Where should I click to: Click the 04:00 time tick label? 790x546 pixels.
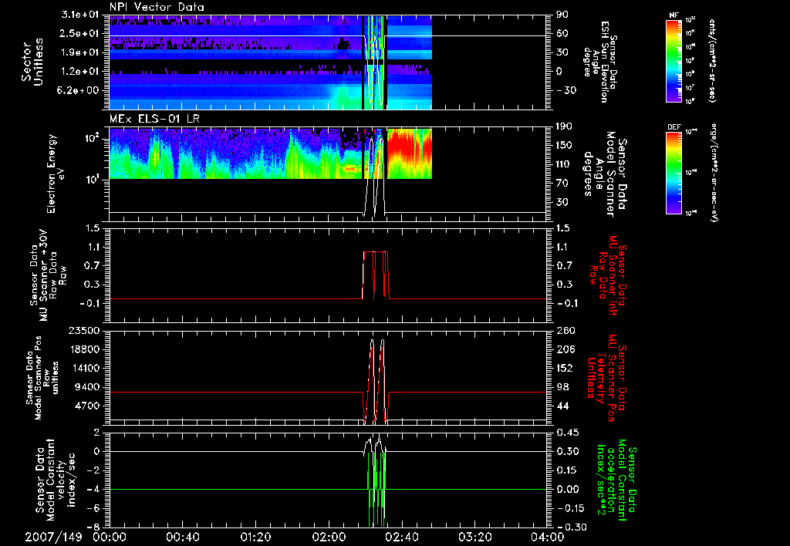click(x=547, y=537)
